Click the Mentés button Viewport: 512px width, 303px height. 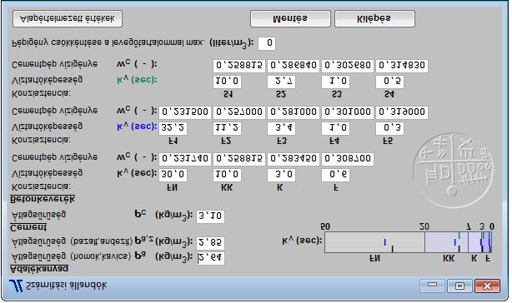pos(290,19)
